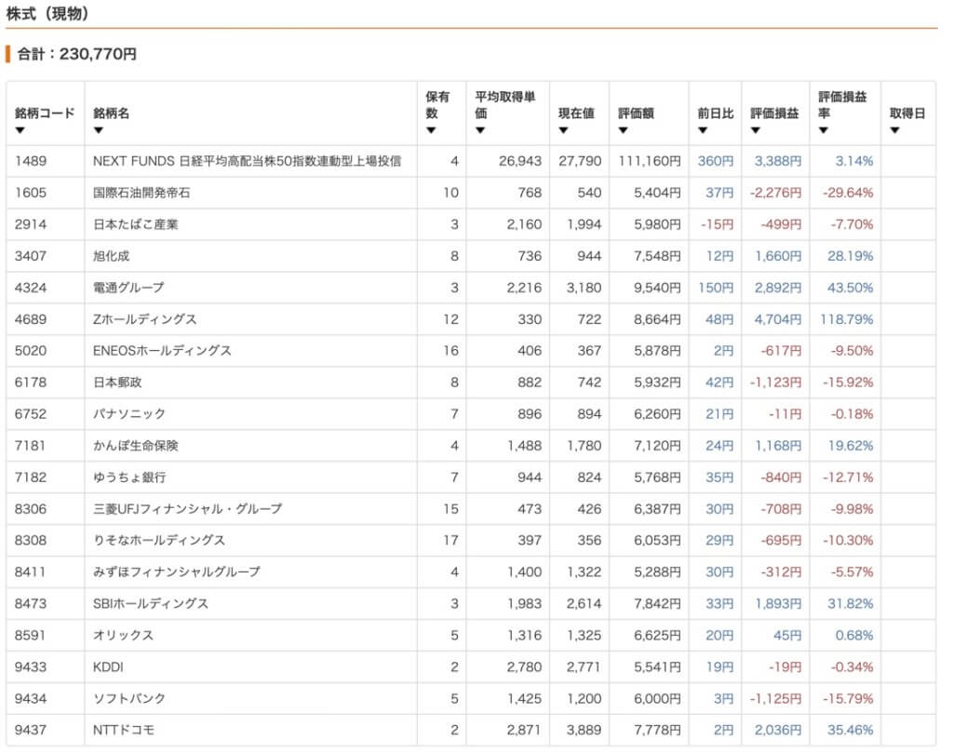Click 評価額 value 111,160円
953x753 pixels.
pyautogui.click(x=650, y=161)
